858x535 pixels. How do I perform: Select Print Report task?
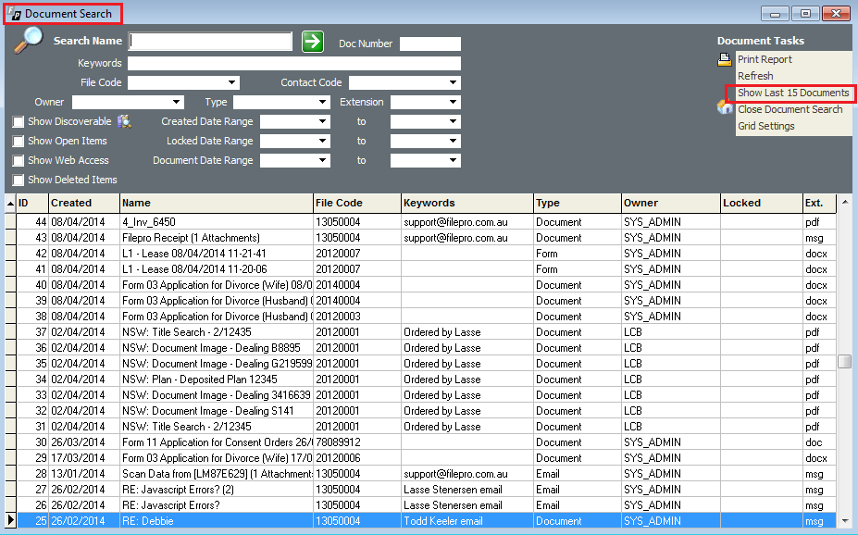pos(765,59)
